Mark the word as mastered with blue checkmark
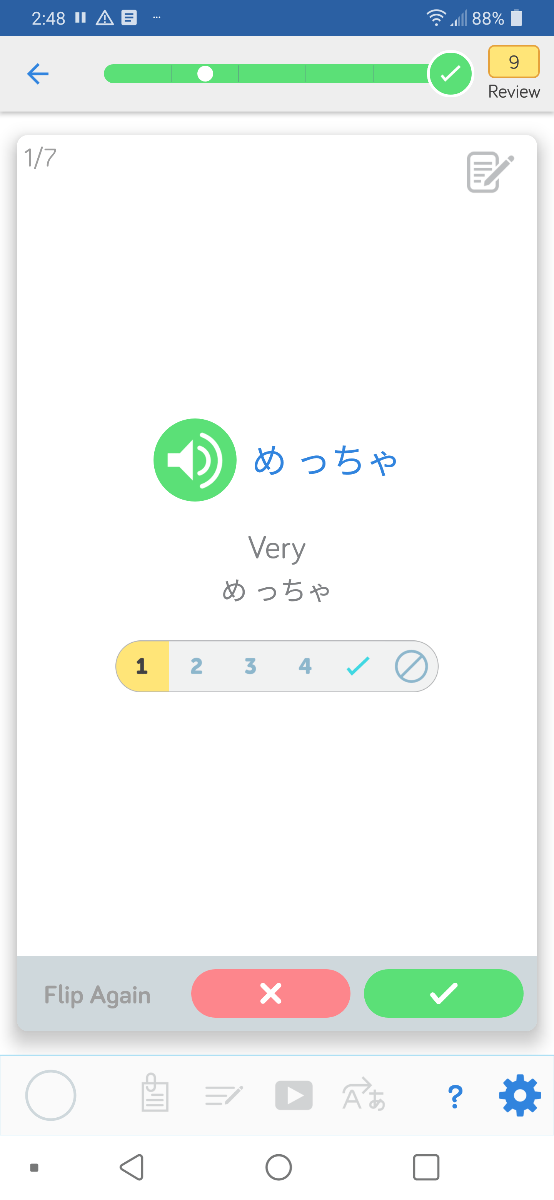Viewport: 554px width, 1200px height. 358,666
